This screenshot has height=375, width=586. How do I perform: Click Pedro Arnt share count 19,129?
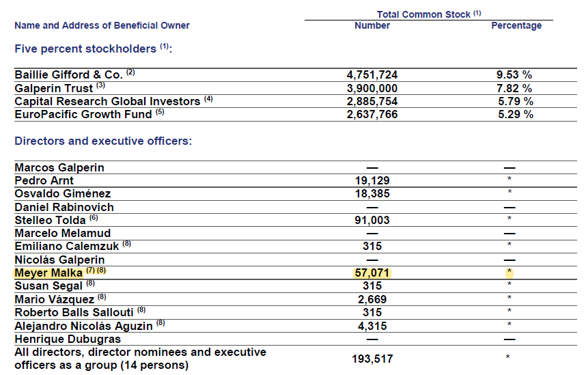click(x=372, y=180)
